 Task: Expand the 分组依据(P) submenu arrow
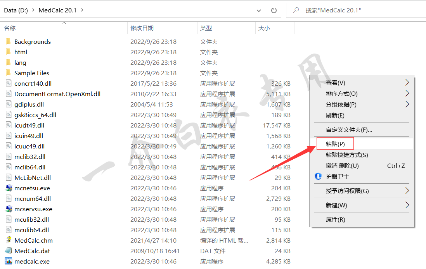[407, 104]
